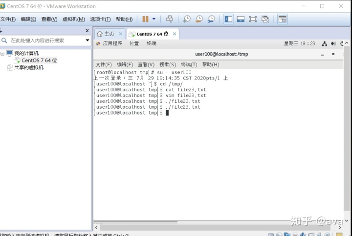Open the 文件(F) VMware menu

(8, 19)
